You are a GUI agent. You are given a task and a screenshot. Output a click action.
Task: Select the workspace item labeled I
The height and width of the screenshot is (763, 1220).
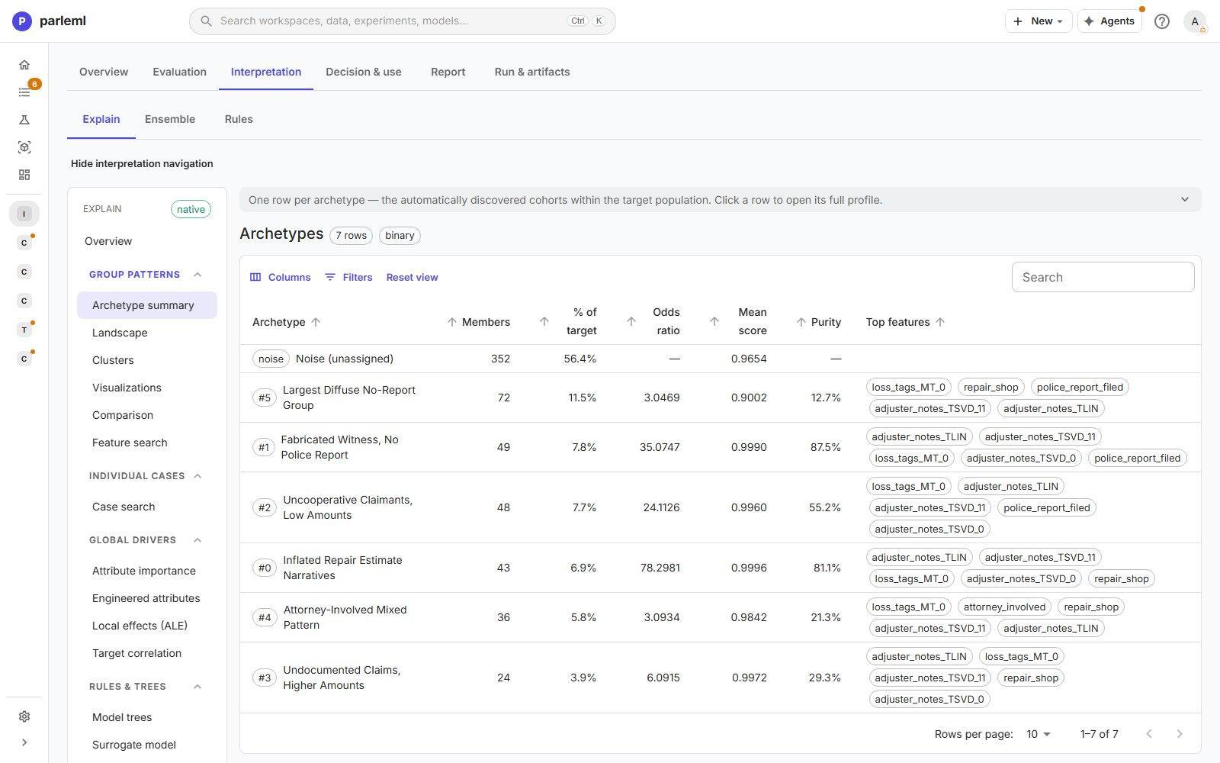click(x=24, y=214)
